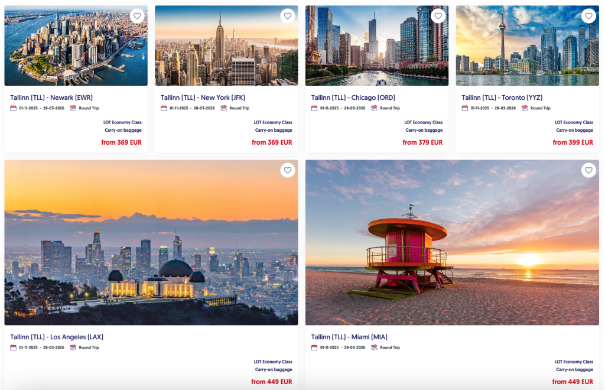Click the Toronto CN Tower photo
Screen dimensions: 605x390
(528, 45)
